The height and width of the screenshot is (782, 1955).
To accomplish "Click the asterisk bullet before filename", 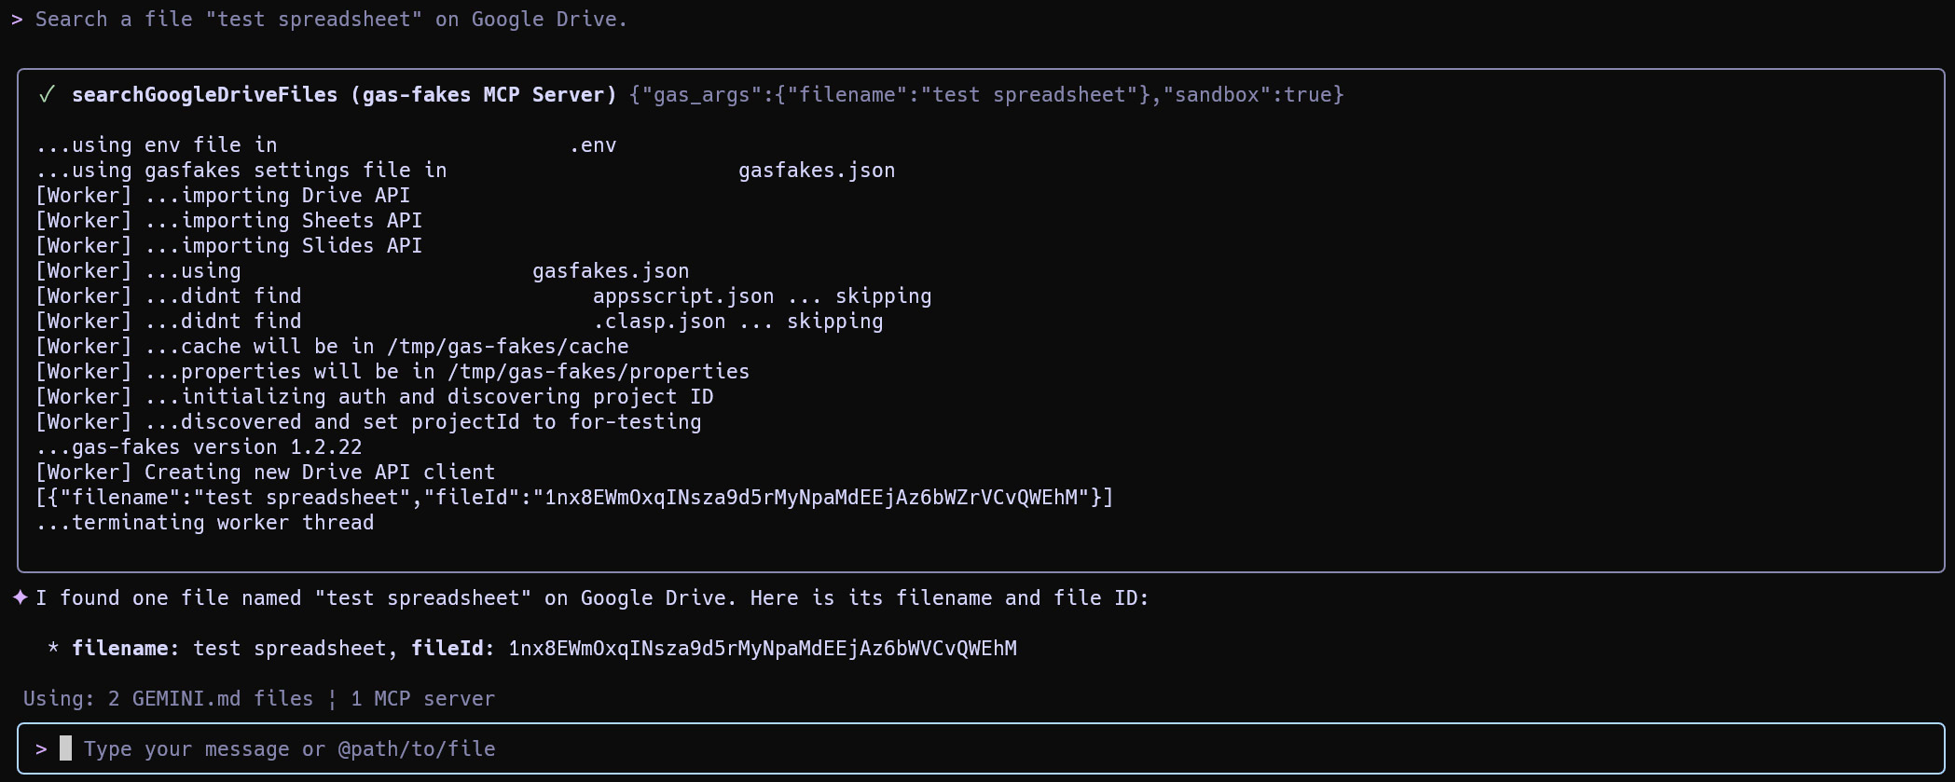I will tap(53, 649).
